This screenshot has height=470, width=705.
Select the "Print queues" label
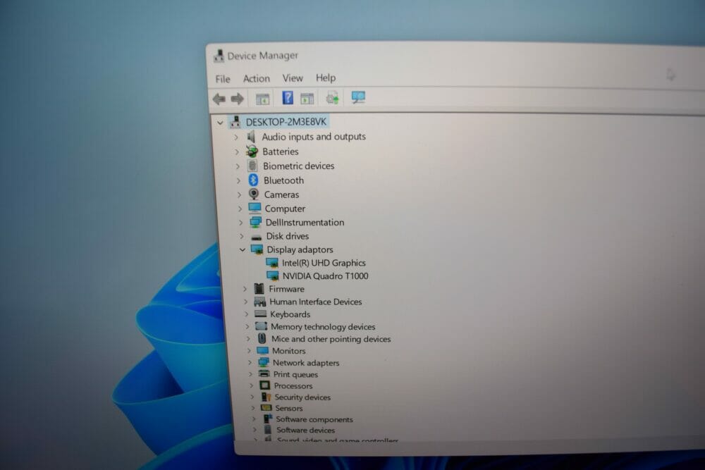295,374
